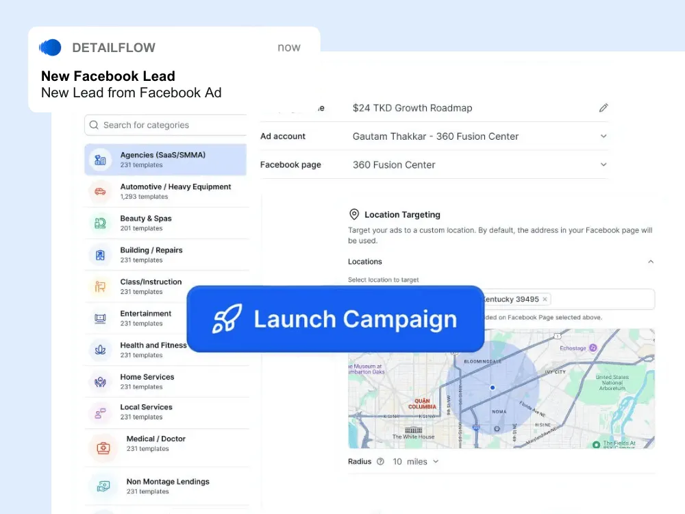Select the Automotive / Heavy Equipment category
Image resolution: width=685 pixels, height=514 pixels.
click(x=167, y=191)
